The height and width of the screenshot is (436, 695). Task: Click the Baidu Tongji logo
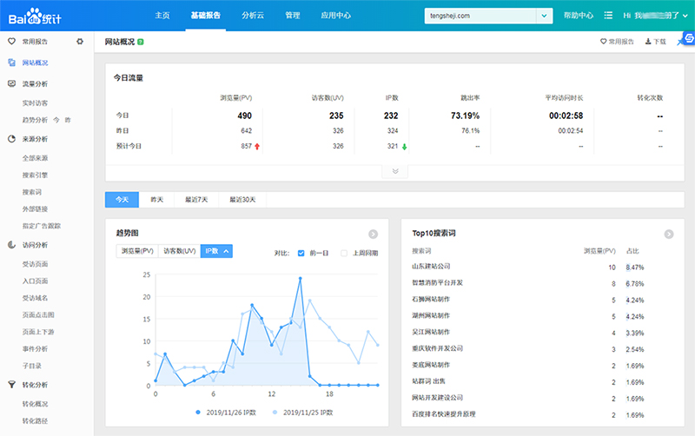coord(35,17)
